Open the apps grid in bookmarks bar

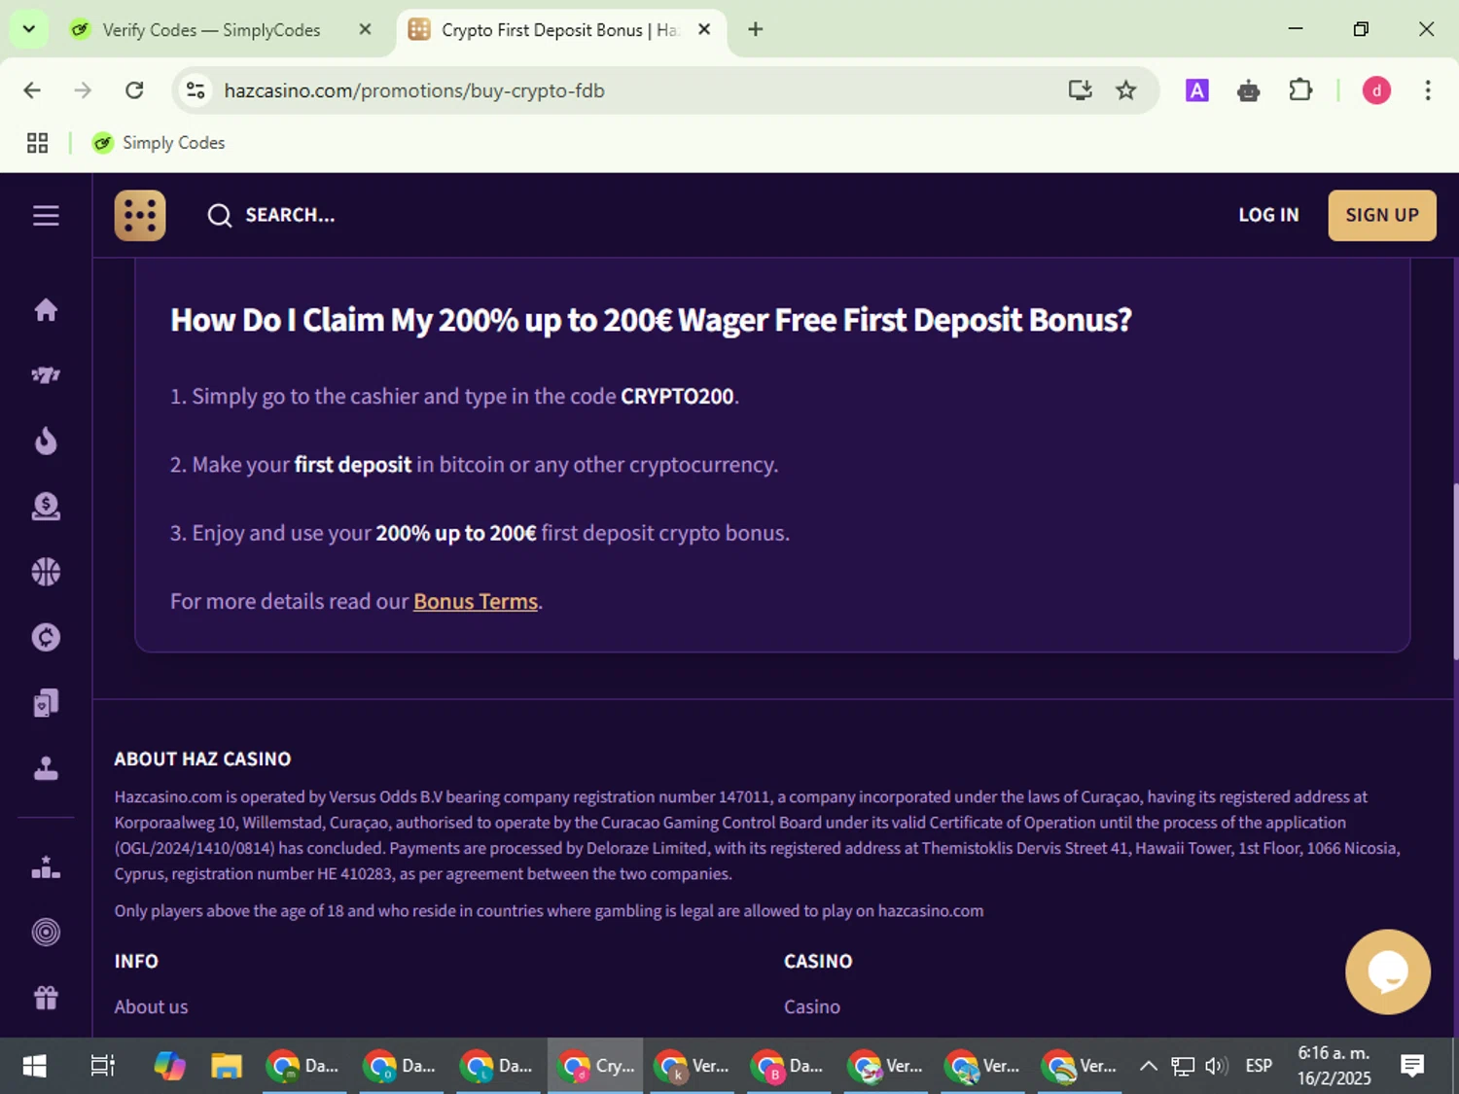pyautogui.click(x=37, y=143)
